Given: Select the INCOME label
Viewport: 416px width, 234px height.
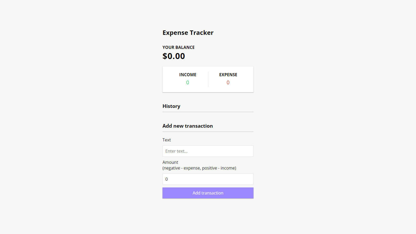Looking at the screenshot, I should pyautogui.click(x=188, y=75).
